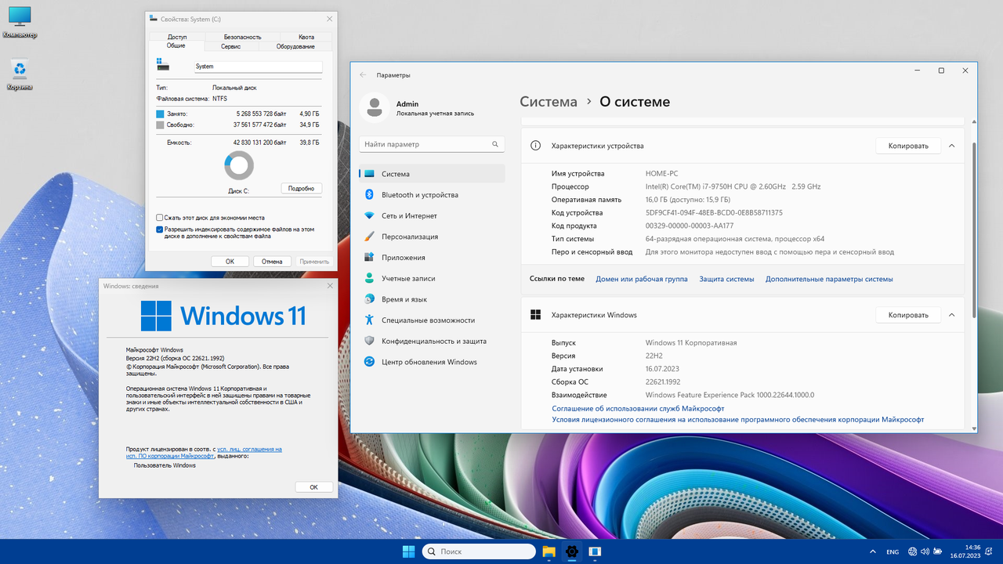Screen dimensions: 1003x564
Task: Click the disk usage donut chart
Action: pyautogui.click(x=239, y=165)
